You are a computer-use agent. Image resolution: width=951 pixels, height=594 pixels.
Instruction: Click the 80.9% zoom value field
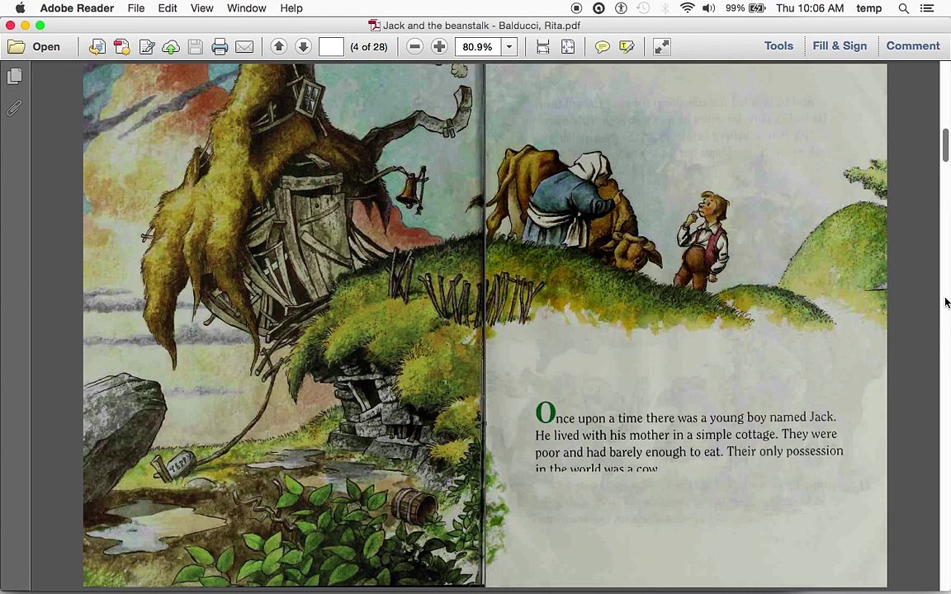pos(478,47)
